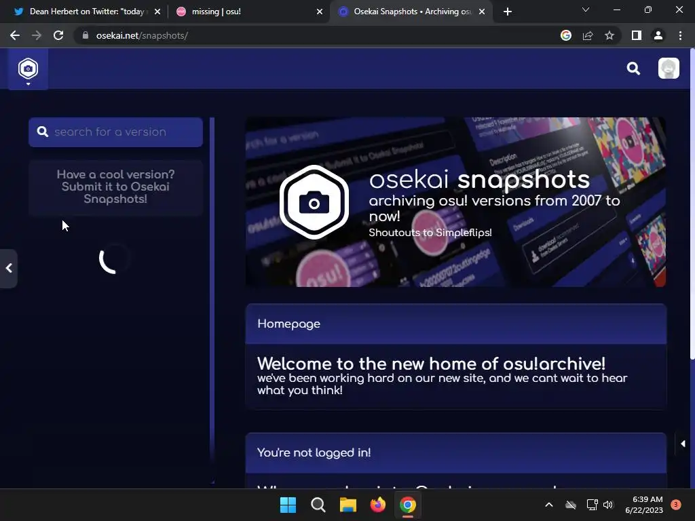This screenshot has width=695, height=521.
Task: Open the Windows Start menu
Action: click(288, 505)
